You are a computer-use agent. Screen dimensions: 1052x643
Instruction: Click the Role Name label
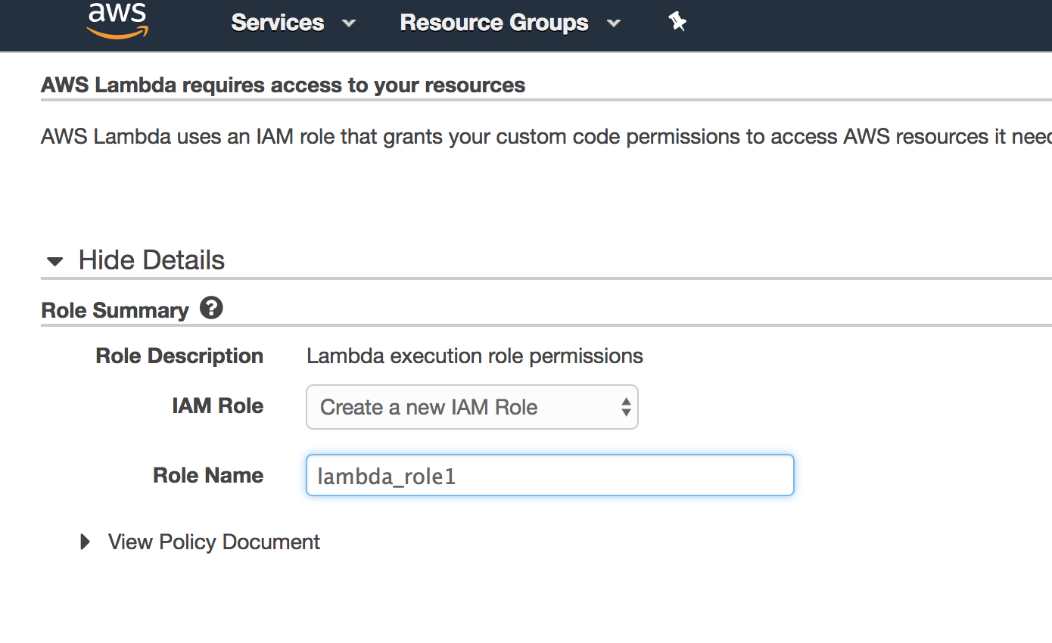(x=208, y=475)
